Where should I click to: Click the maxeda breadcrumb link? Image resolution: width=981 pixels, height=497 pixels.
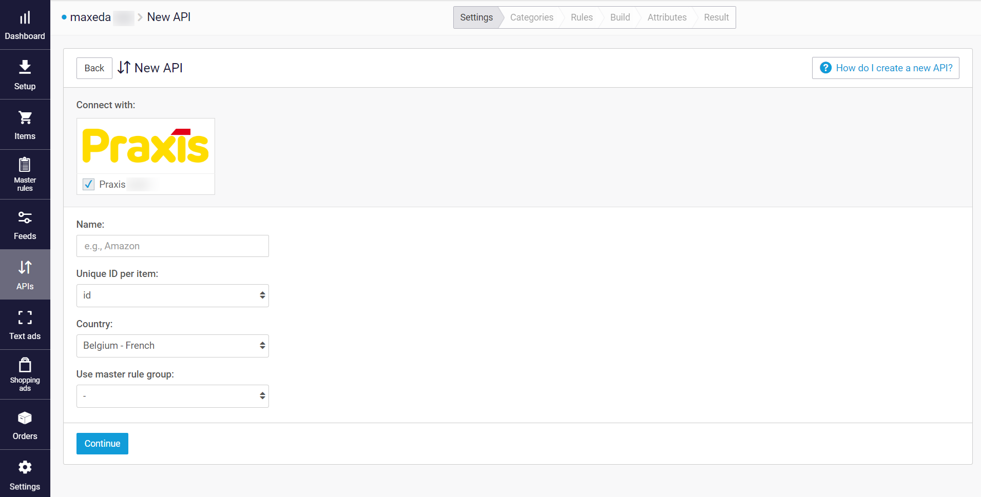(90, 17)
